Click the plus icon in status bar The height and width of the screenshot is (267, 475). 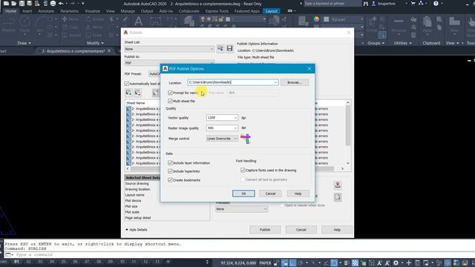pos(409,263)
